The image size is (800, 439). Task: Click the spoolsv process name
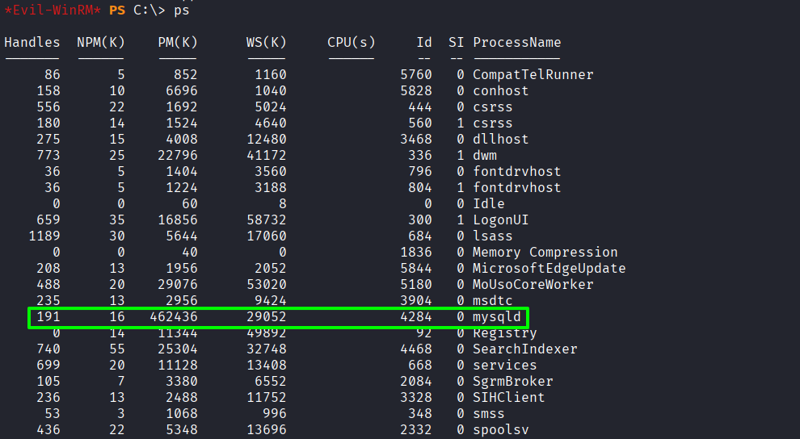pos(500,430)
